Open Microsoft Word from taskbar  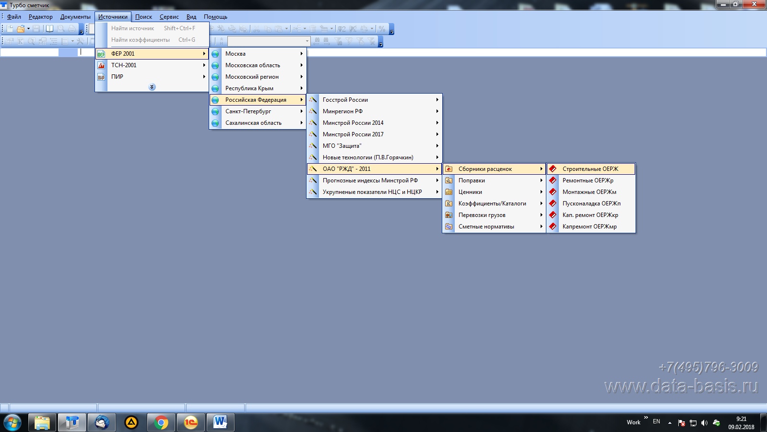[221, 423]
